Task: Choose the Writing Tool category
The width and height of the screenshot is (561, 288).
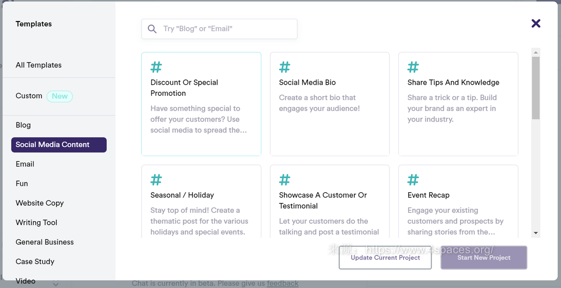Action: [x=36, y=223]
